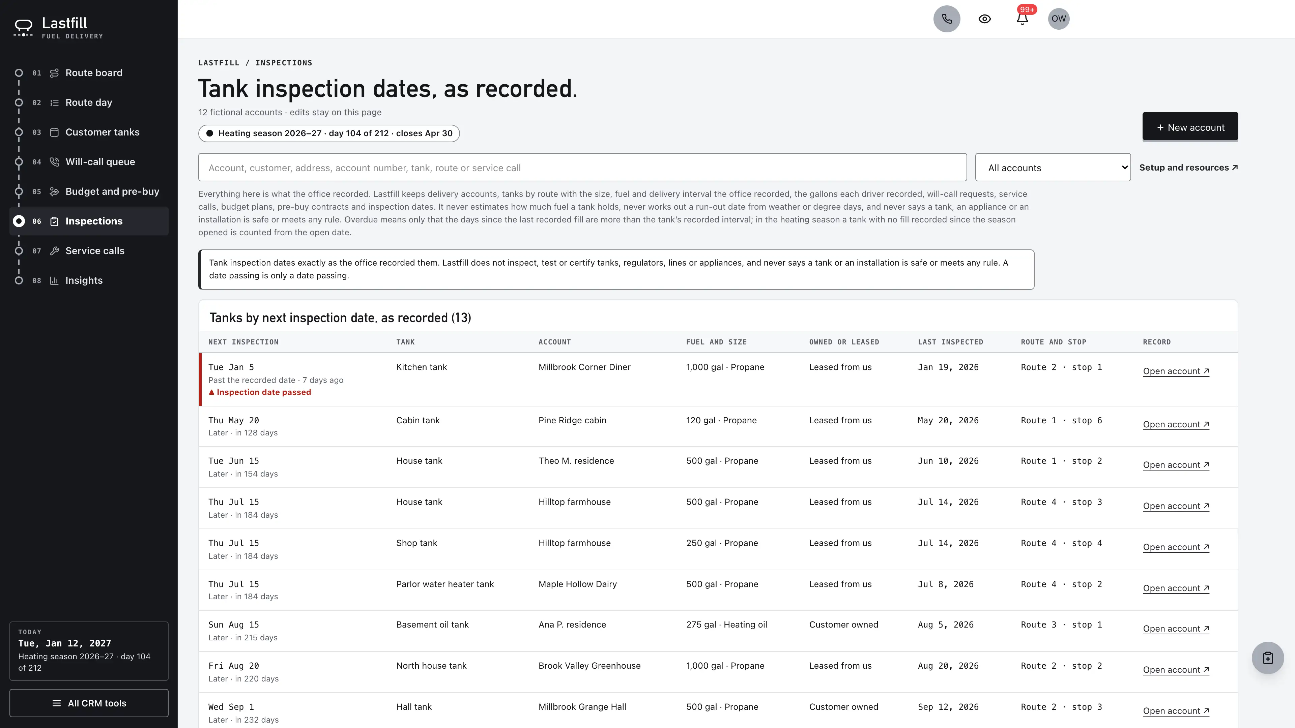The image size is (1295, 728).
Task: Open notifications bell with 99+ badge
Action: (x=1022, y=19)
